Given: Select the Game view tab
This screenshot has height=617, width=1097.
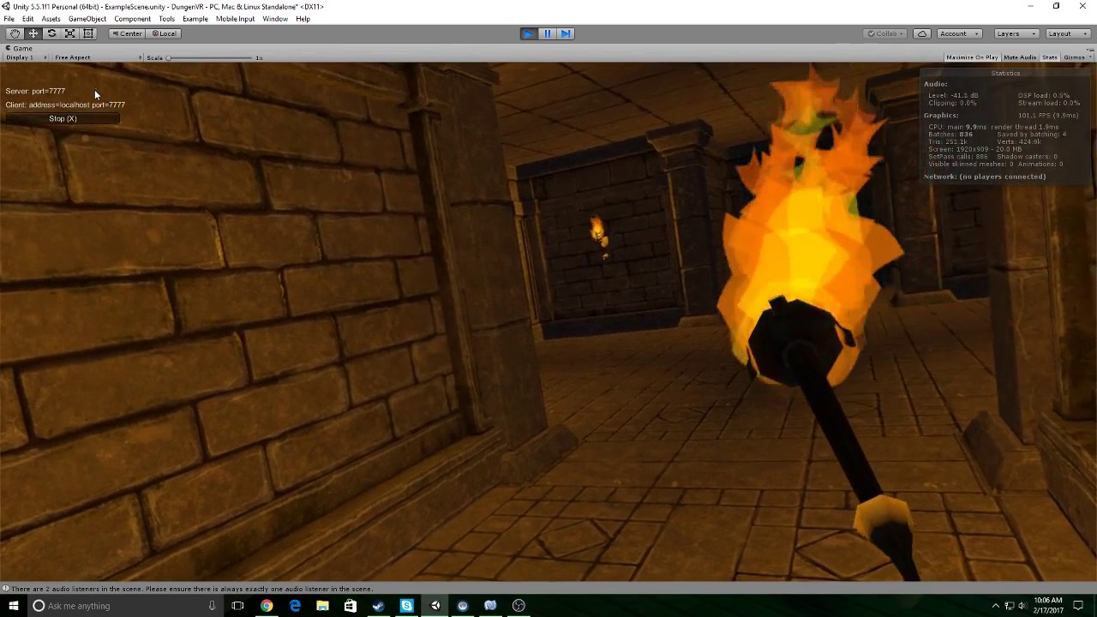Looking at the screenshot, I should click(x=19, y=49).
